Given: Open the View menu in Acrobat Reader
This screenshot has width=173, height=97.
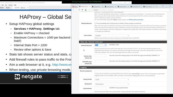Looking at the screenshot, I should (x=6, y=5).
